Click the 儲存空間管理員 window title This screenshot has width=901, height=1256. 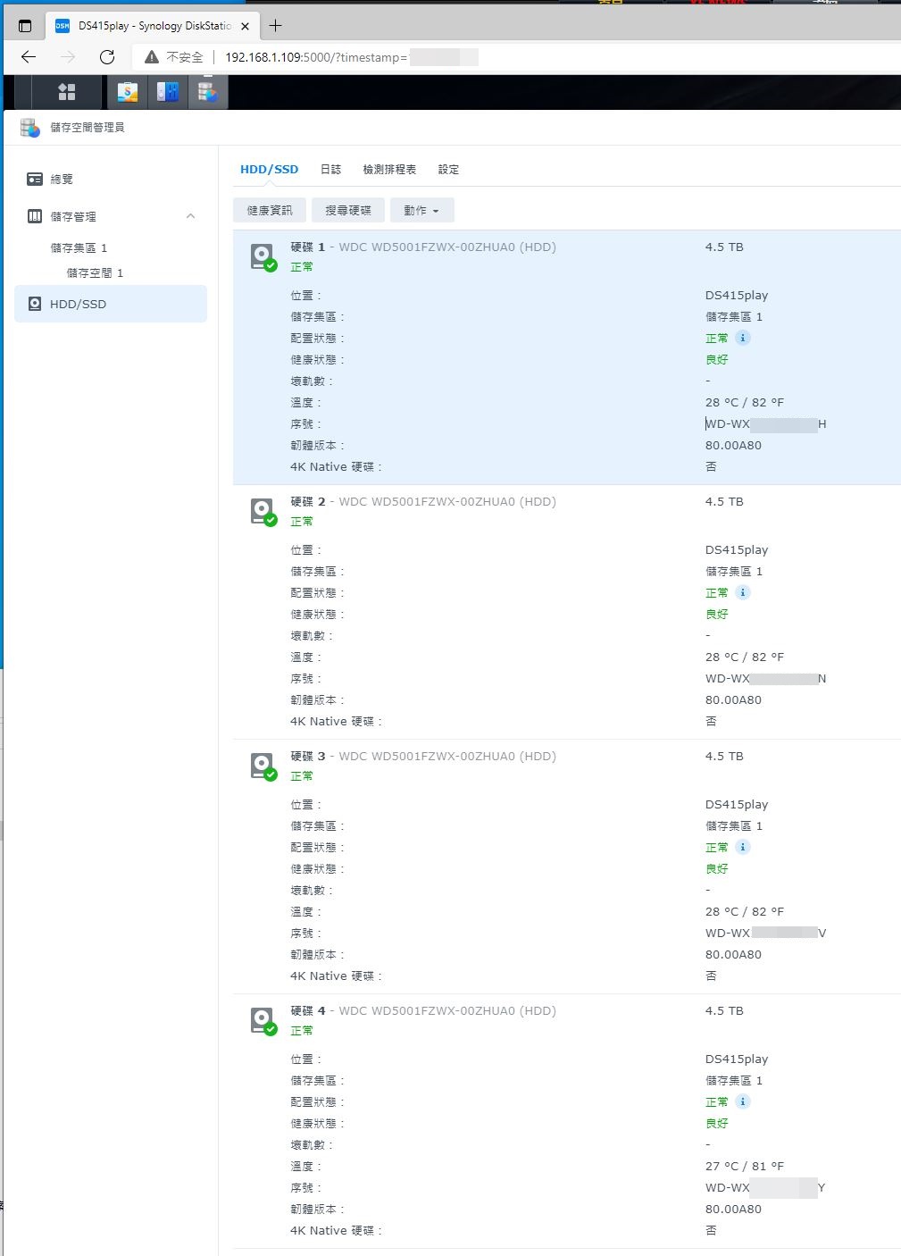pyautogui.click(x=88, y=128)
